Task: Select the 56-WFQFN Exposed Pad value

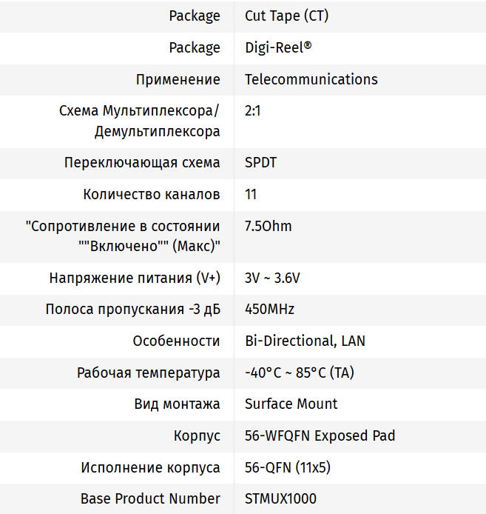Action: pyautogui.click(x=320, y=435)
